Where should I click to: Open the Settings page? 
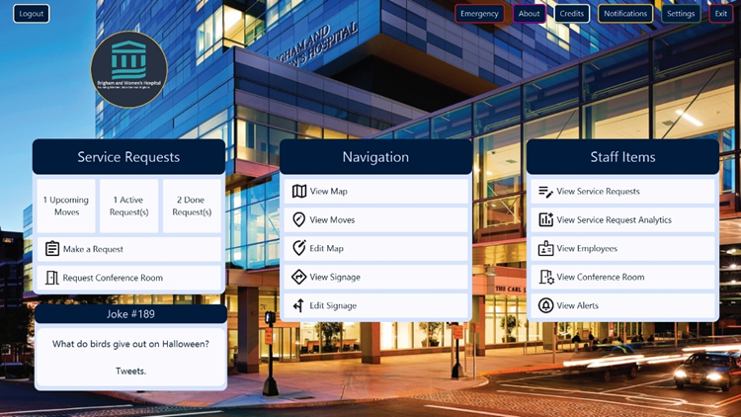pyautogui.click(x=681, y=14)
